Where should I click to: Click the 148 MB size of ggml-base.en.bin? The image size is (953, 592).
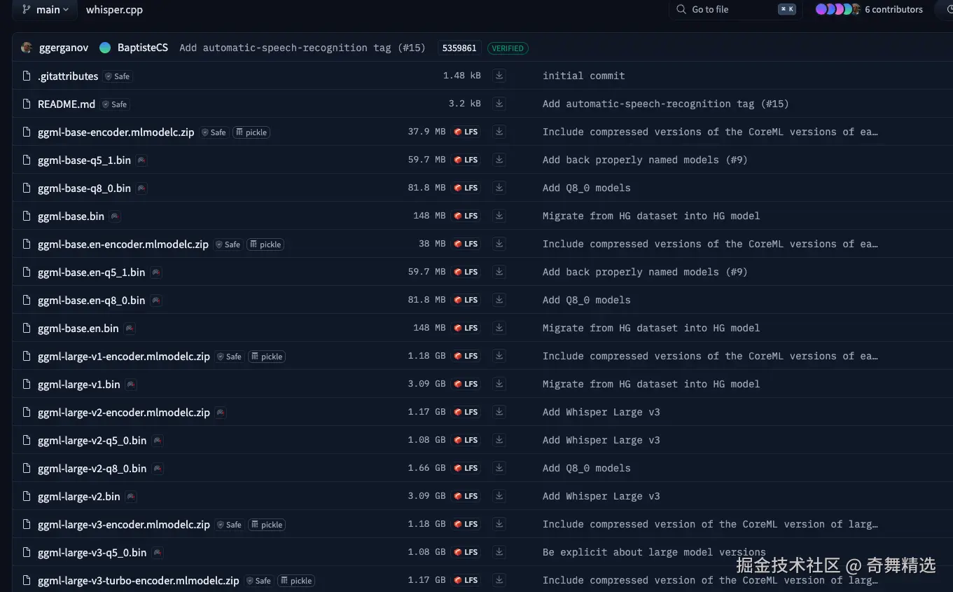[x=429, y=328]
